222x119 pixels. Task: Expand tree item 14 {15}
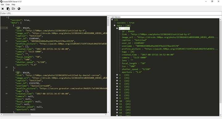(x=117, y=113)
